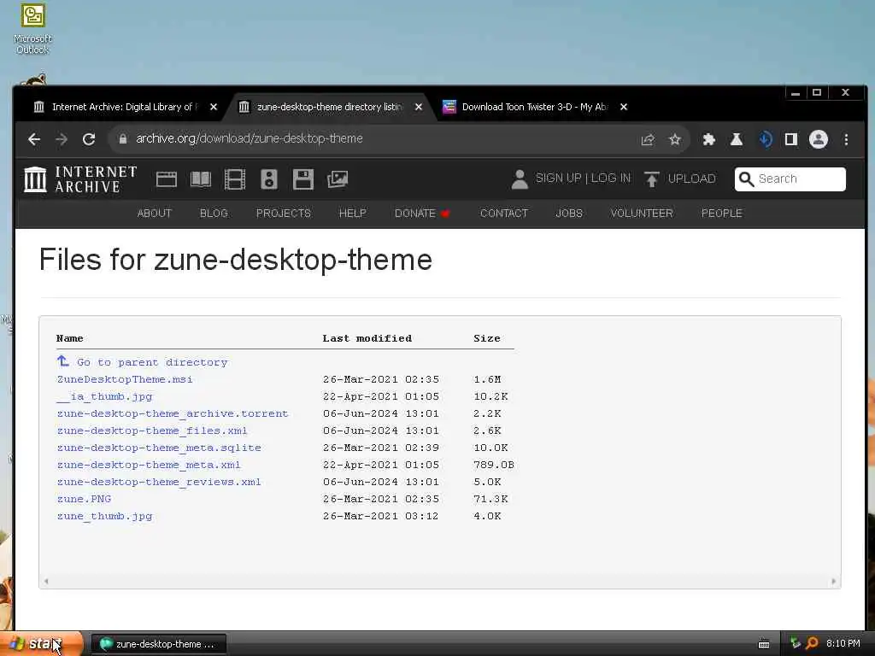Open zune.PNG image link
The image size is (875, 656).
pyautogui.click(x=84, y=499)
